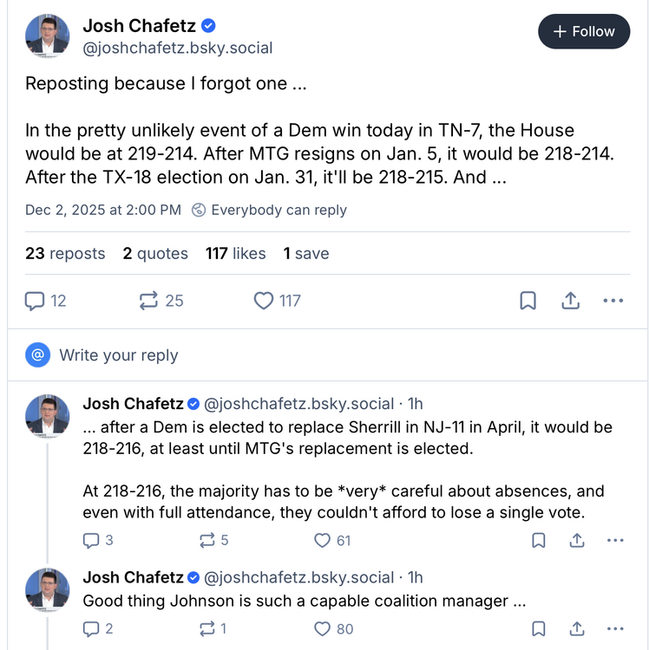The image size is (649, 650).
Task: Bookmark the main post
Action: [528, 301]
